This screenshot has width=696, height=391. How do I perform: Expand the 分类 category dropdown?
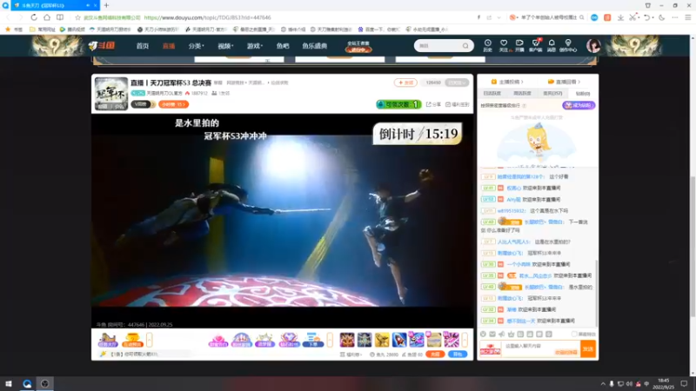tap(196, 46)
